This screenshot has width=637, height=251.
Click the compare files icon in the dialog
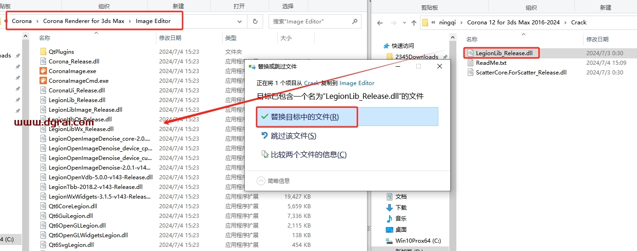264,154
